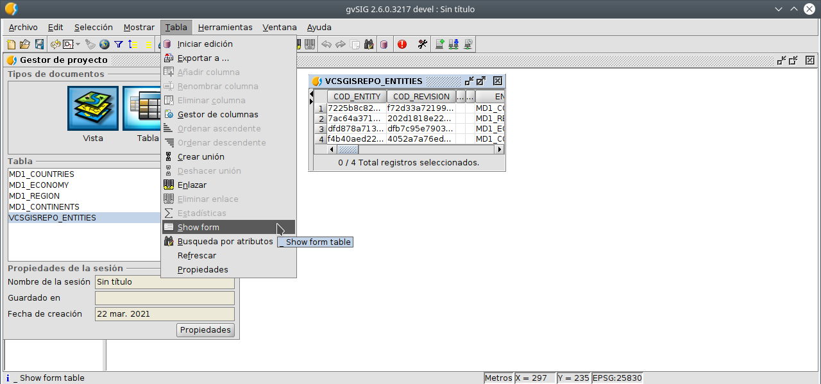Screen dimensions: 821x384
Task: Select MD1_ECONOMY in the table list
Action: [84, 185]
